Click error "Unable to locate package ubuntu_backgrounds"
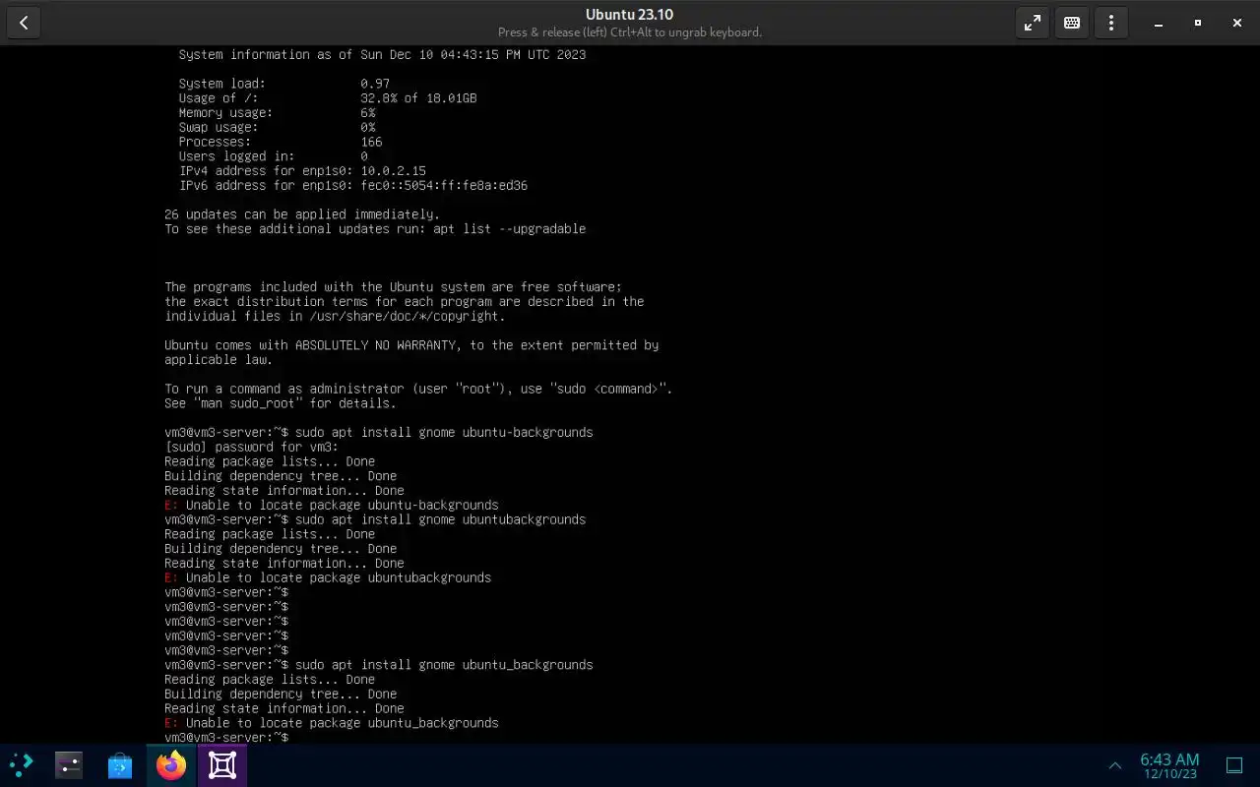This screenshot has width=1260, height=787. pyautogui.click(x=332, y=724)
